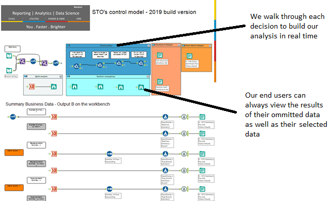Viewport: 336px width, 201px height.
Task: Click the upper orange Branch options box
Action: pos(14,152)
